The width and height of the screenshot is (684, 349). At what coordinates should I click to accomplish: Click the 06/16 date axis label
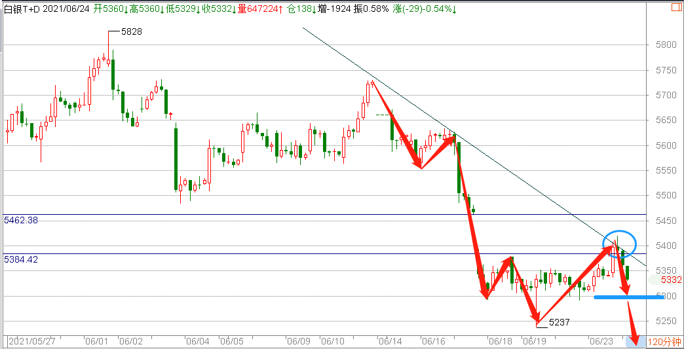(x=432, y=341)
